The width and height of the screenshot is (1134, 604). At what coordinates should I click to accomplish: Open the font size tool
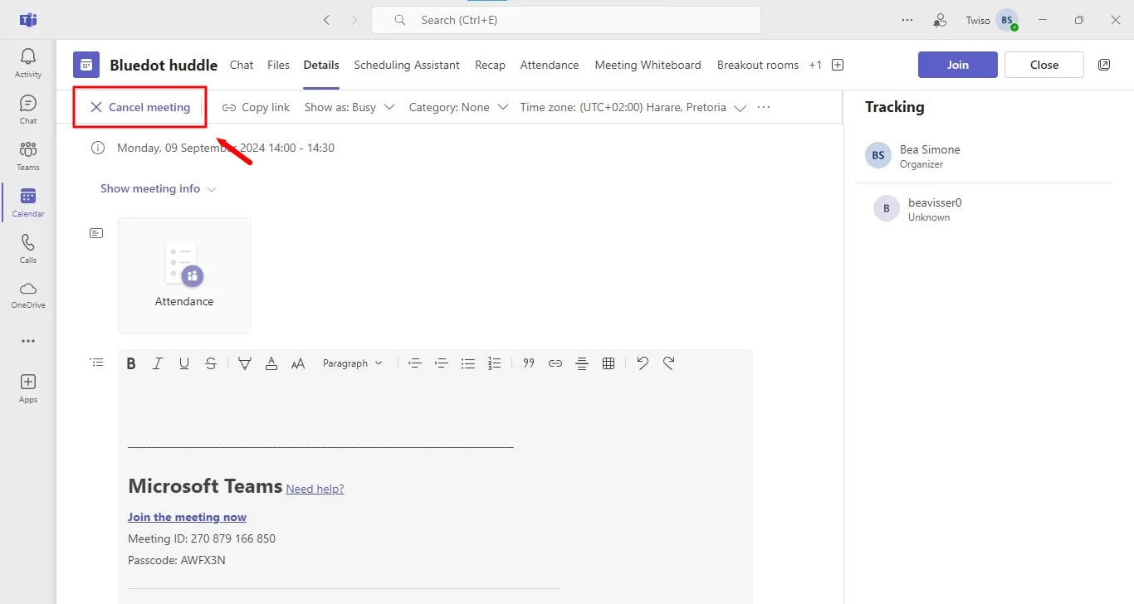click(x=298, y=363)
